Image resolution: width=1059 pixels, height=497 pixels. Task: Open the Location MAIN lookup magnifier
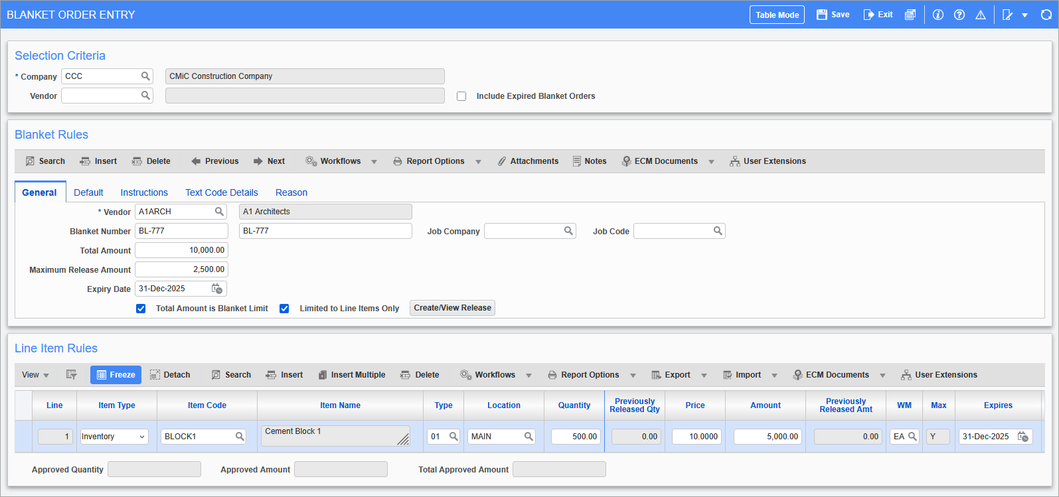(x=529, y=437)
